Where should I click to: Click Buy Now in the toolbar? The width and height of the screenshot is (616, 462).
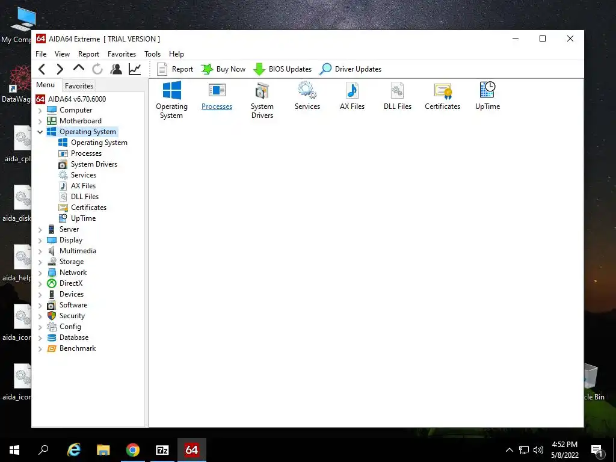(223, 69)
